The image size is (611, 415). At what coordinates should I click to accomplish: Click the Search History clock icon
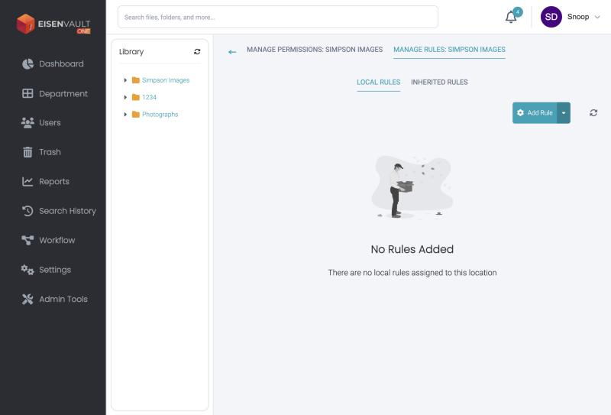click(x=27, y=211)
